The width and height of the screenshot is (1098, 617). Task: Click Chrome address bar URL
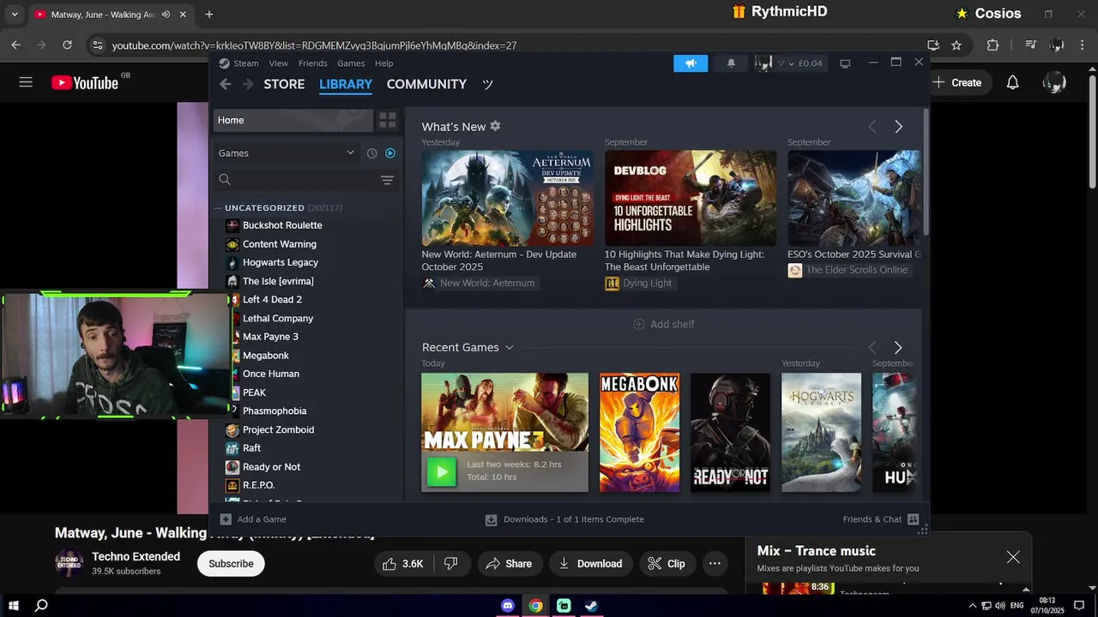tap(314, 45)
